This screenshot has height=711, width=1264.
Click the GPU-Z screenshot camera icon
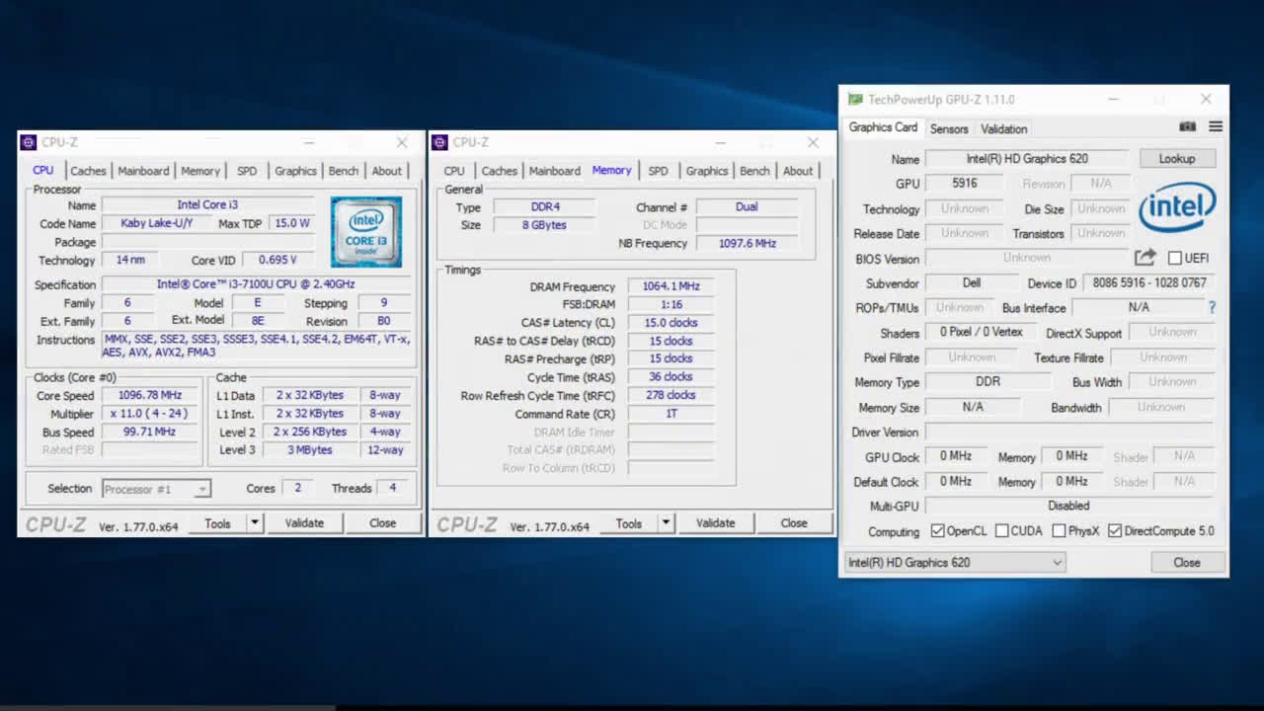1187,127
